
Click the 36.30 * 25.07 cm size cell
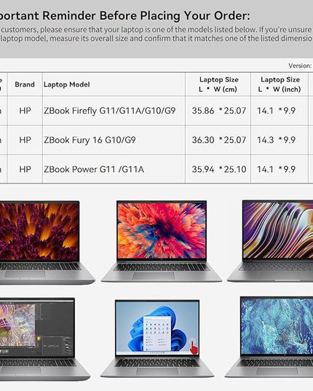pyautogui.click(x=218, y=140)
